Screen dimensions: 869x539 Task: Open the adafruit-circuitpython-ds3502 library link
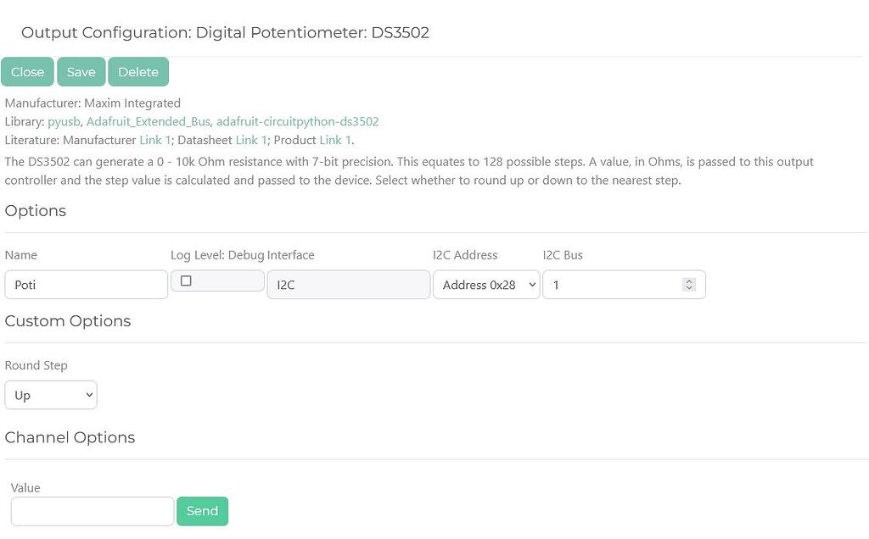pyautogui.click(x=297, y=121)
